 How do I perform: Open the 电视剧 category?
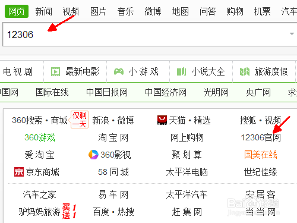point(18,71)
